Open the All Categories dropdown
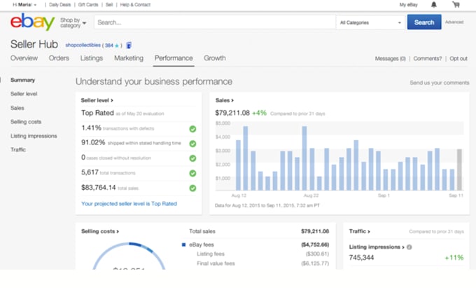The height and width of the screenshot is (288, 476). [x=370, y=22]
